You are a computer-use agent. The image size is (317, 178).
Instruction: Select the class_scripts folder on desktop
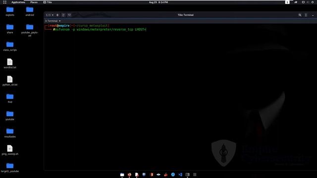click(x=10, y=46)
